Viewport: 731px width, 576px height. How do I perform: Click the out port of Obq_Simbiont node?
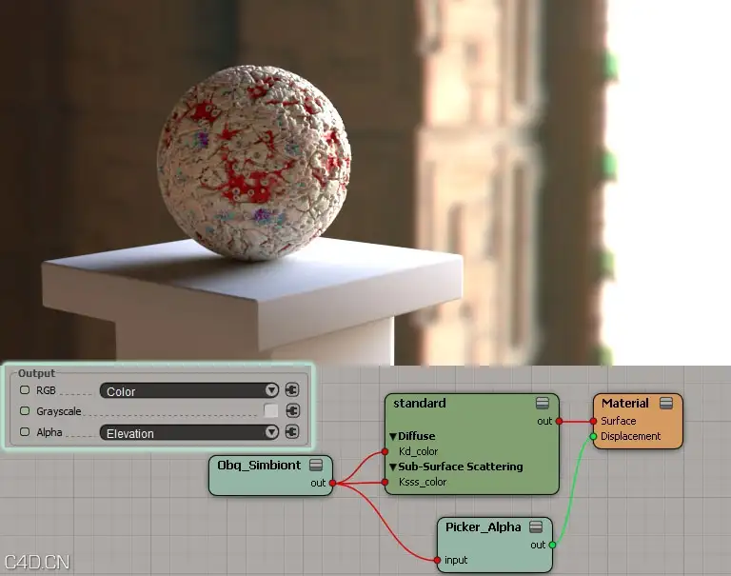coord(332,484)
